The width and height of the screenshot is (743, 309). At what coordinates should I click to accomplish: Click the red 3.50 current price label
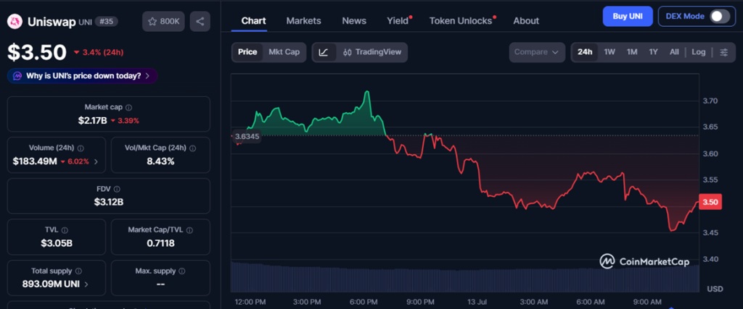click(x=710, y=202)
